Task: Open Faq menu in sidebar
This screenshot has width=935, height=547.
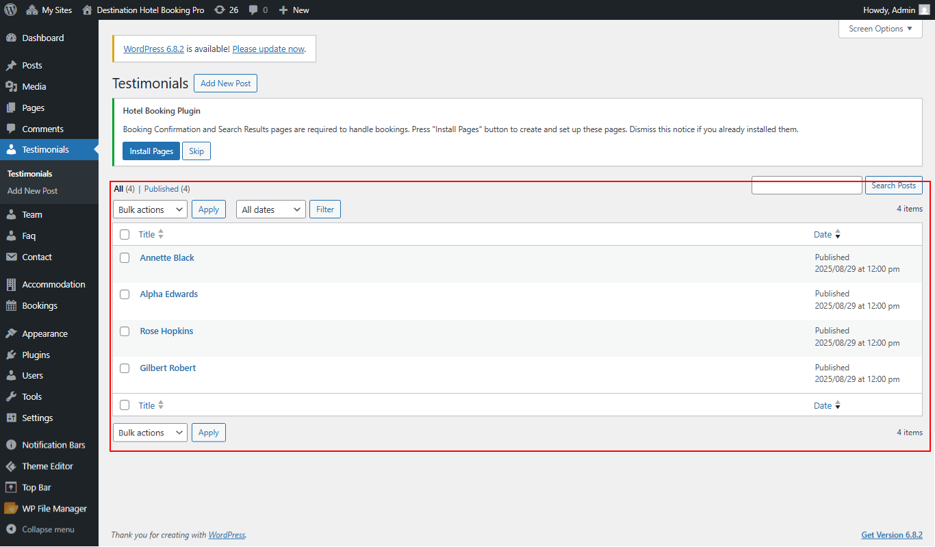Action: 49,236
